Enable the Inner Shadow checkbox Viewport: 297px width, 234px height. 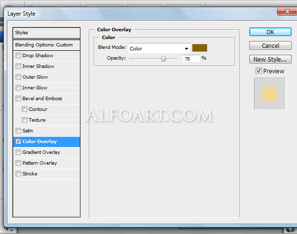[x=18, y=66]
